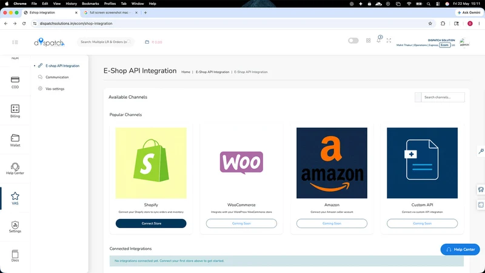The width and height of the screenshot is (485, 273).
Task: Click the Shopify Connect Store button
Action: (x=151, y=223)
